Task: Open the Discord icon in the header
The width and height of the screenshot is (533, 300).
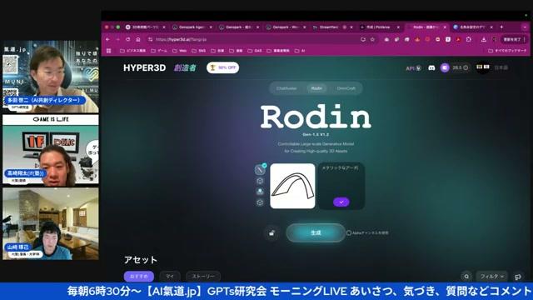Action: [431, 67]
